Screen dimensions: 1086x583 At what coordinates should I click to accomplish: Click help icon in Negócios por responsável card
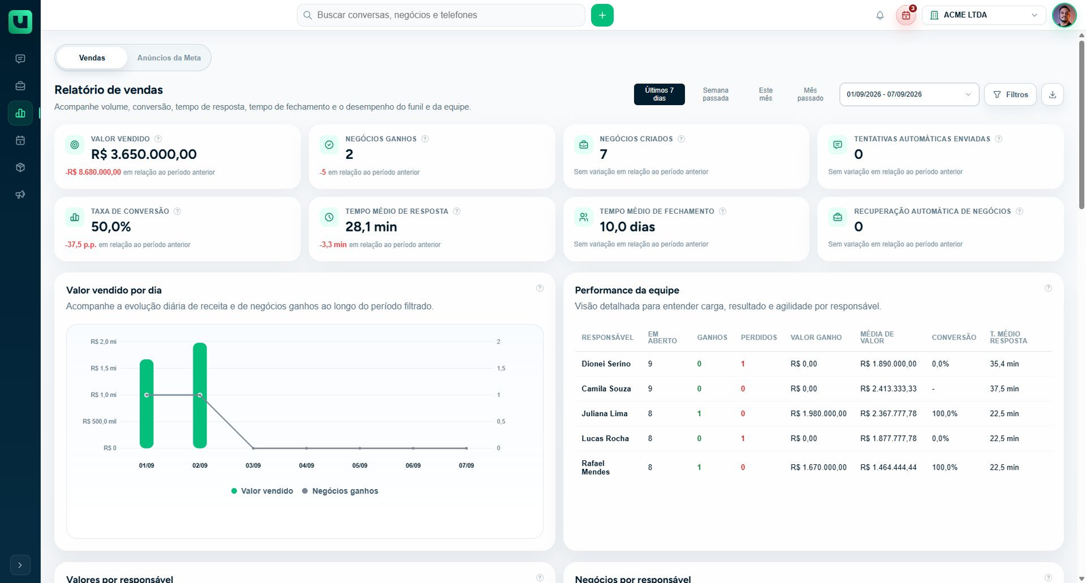pos(1048,578)
